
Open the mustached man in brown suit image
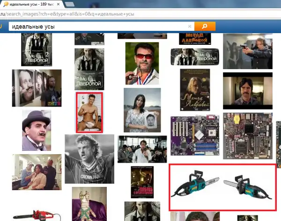coord(247,91)
